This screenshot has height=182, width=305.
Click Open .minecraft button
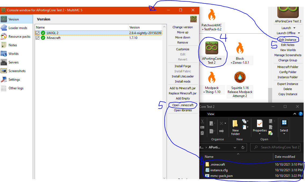183,105
